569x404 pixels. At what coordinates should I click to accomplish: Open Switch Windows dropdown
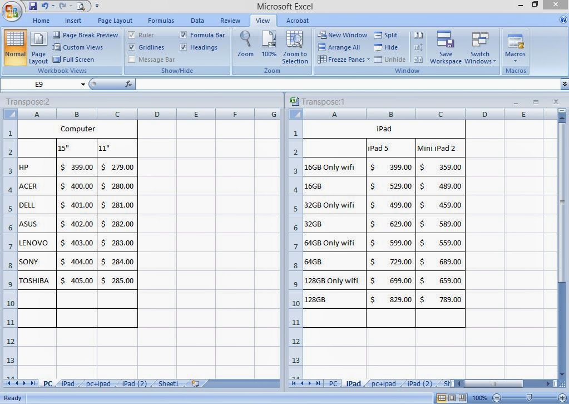click(x=480, y=47)
